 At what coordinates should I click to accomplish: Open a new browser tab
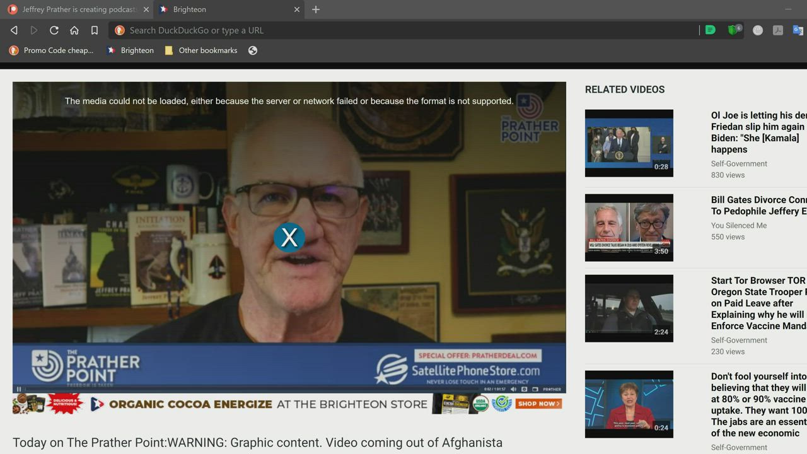(x=316, y=9)
